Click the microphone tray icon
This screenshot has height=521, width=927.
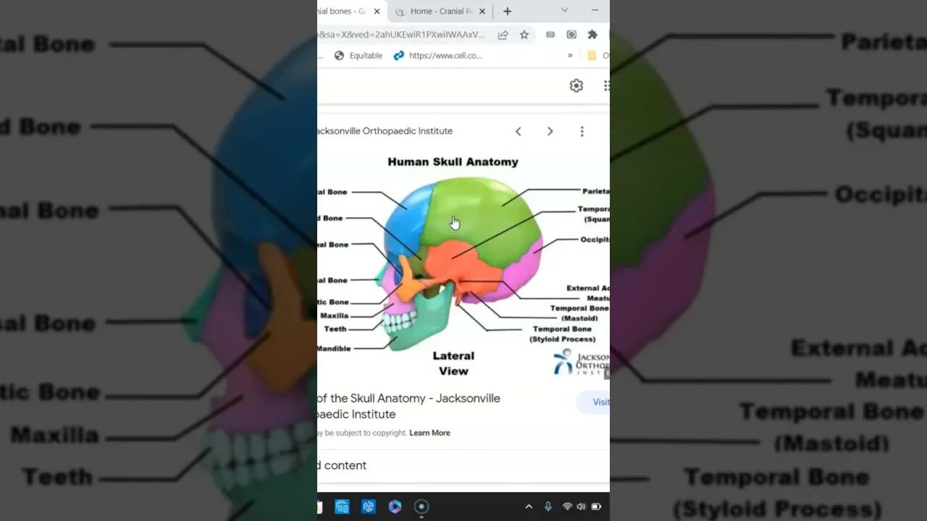[x=548, y=507]
